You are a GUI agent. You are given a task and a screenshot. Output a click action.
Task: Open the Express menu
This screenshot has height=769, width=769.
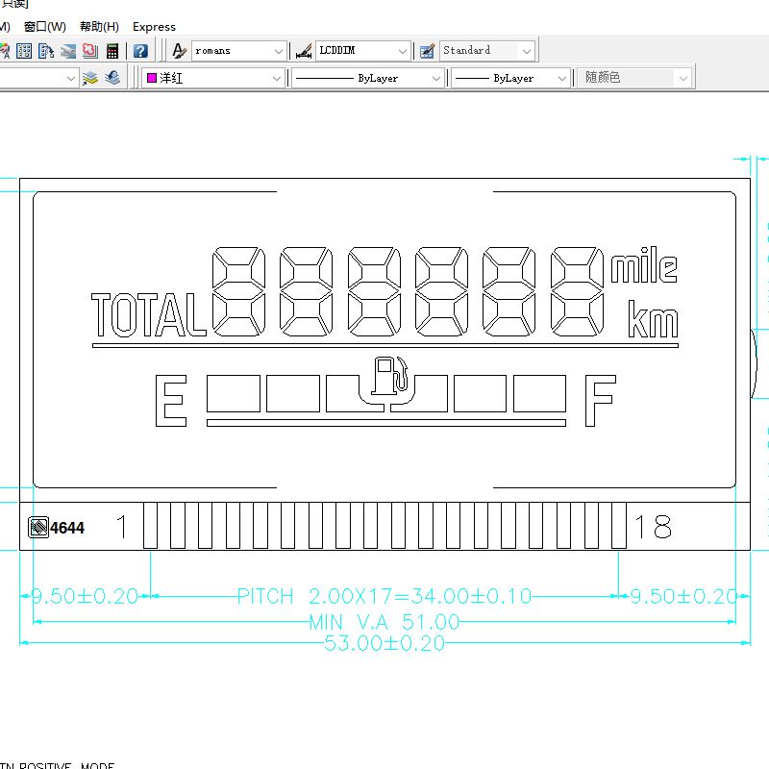tap(154, 26)
